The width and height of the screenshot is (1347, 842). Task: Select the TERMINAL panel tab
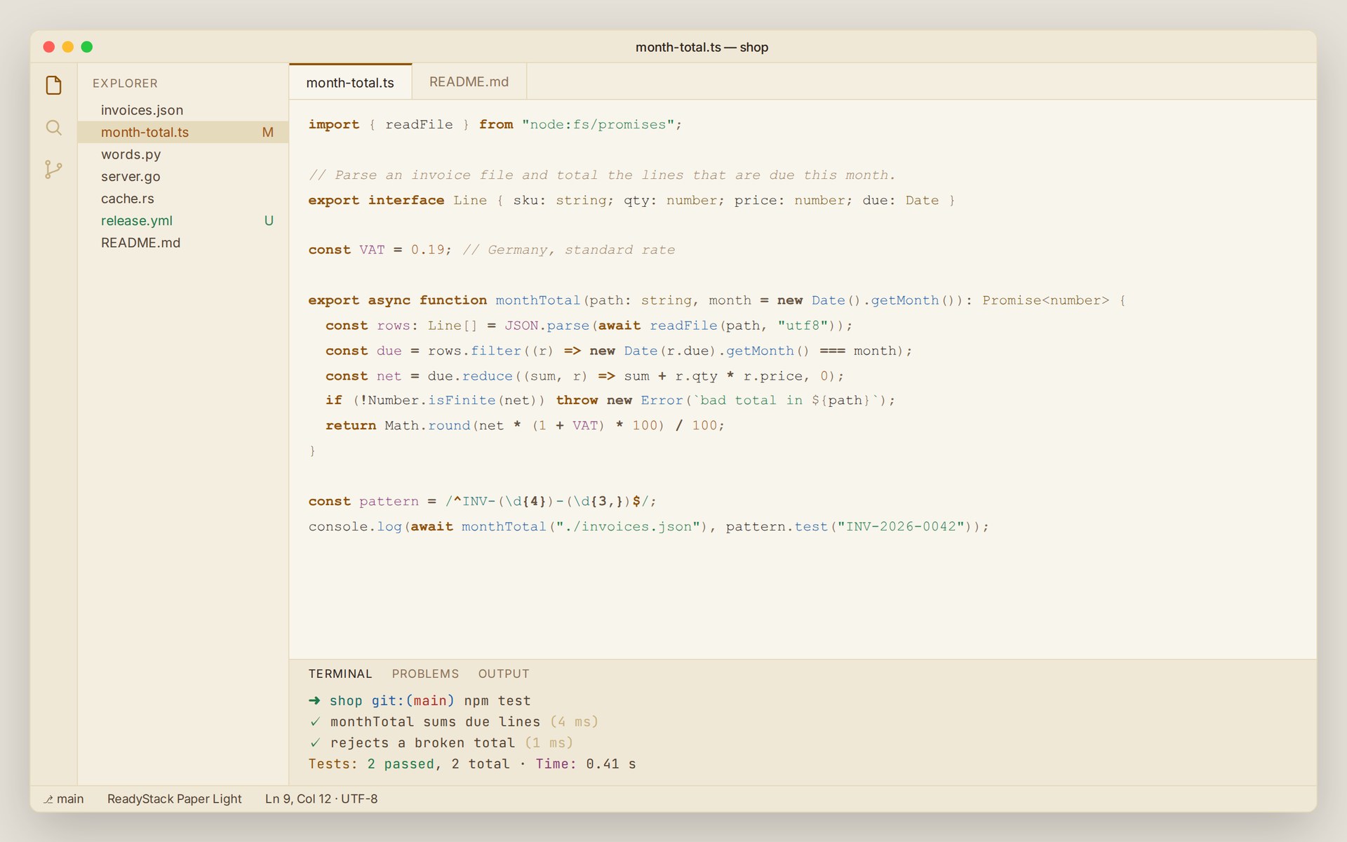coord(340,674)
